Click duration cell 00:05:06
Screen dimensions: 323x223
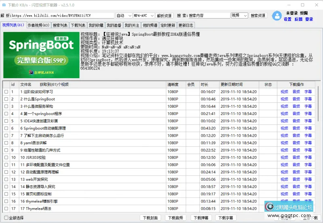pos(208,179)
